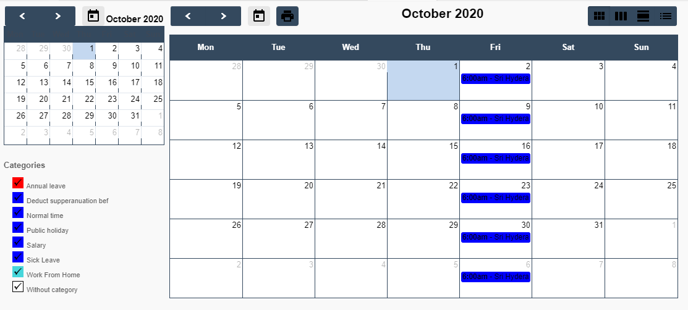The image size is (688, 310).
Task: Click the October 14 cell in main calendar
Action: coord(351,164)
